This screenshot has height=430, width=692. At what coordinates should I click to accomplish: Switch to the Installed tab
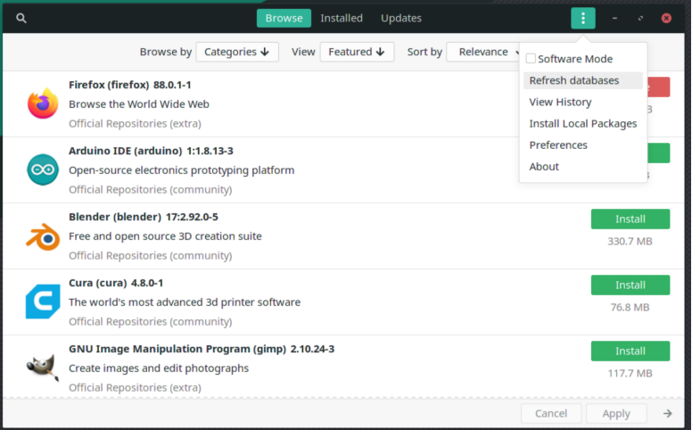coord(342,18)
